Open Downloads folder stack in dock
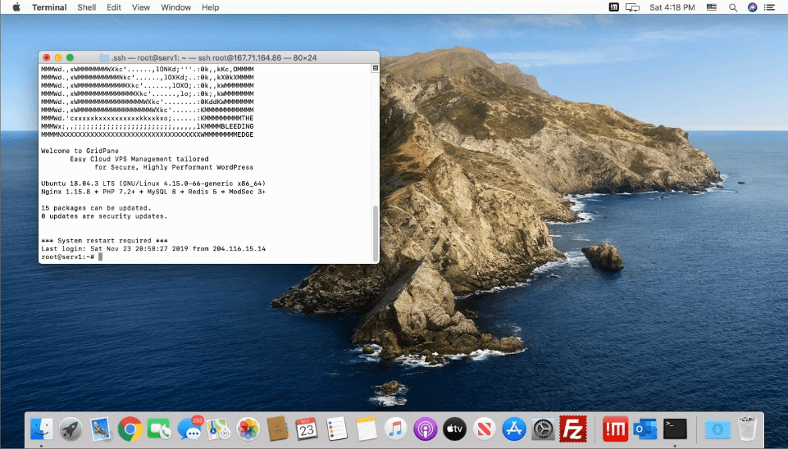 717,429
